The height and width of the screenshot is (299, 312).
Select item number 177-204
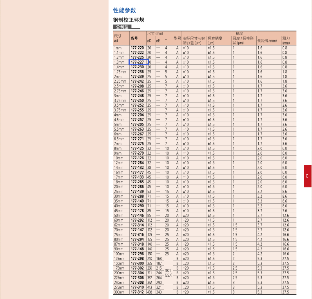tap(137, 115)
